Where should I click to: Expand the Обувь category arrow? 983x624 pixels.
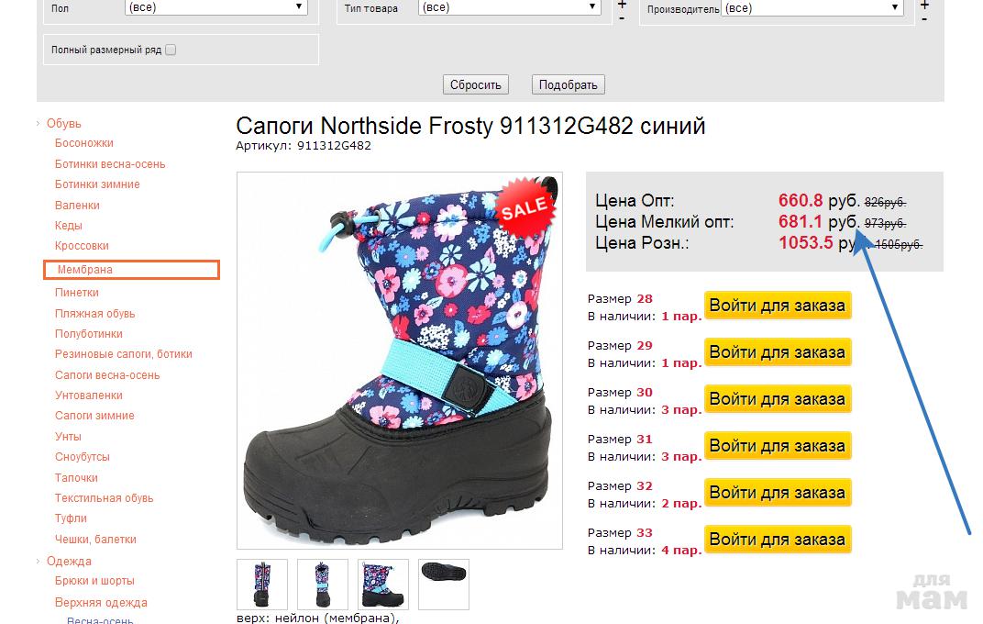pyautogui.click(x=39, y=124)
